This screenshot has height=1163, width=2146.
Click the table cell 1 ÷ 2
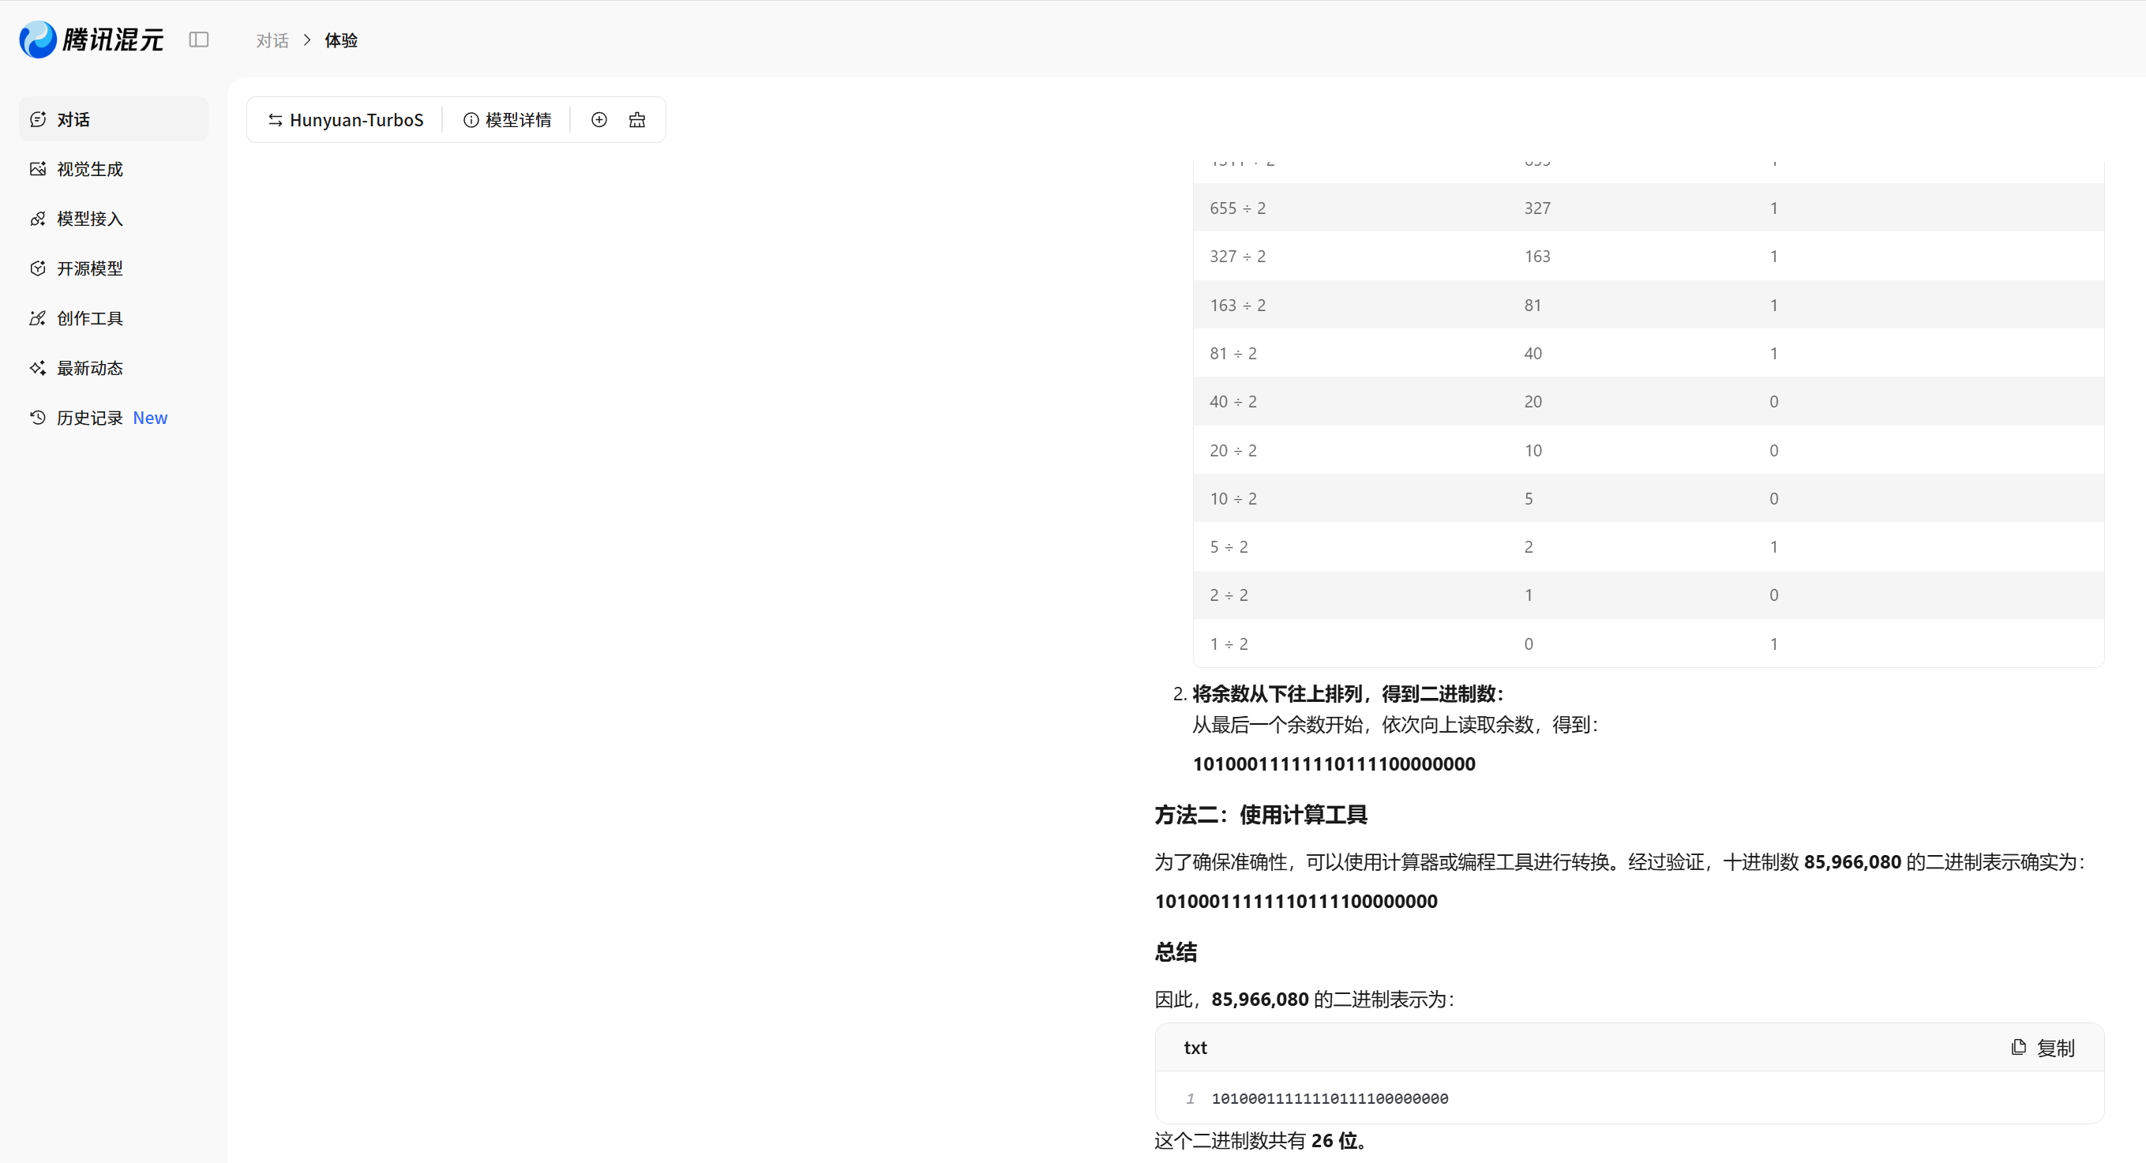[1229, 643]
